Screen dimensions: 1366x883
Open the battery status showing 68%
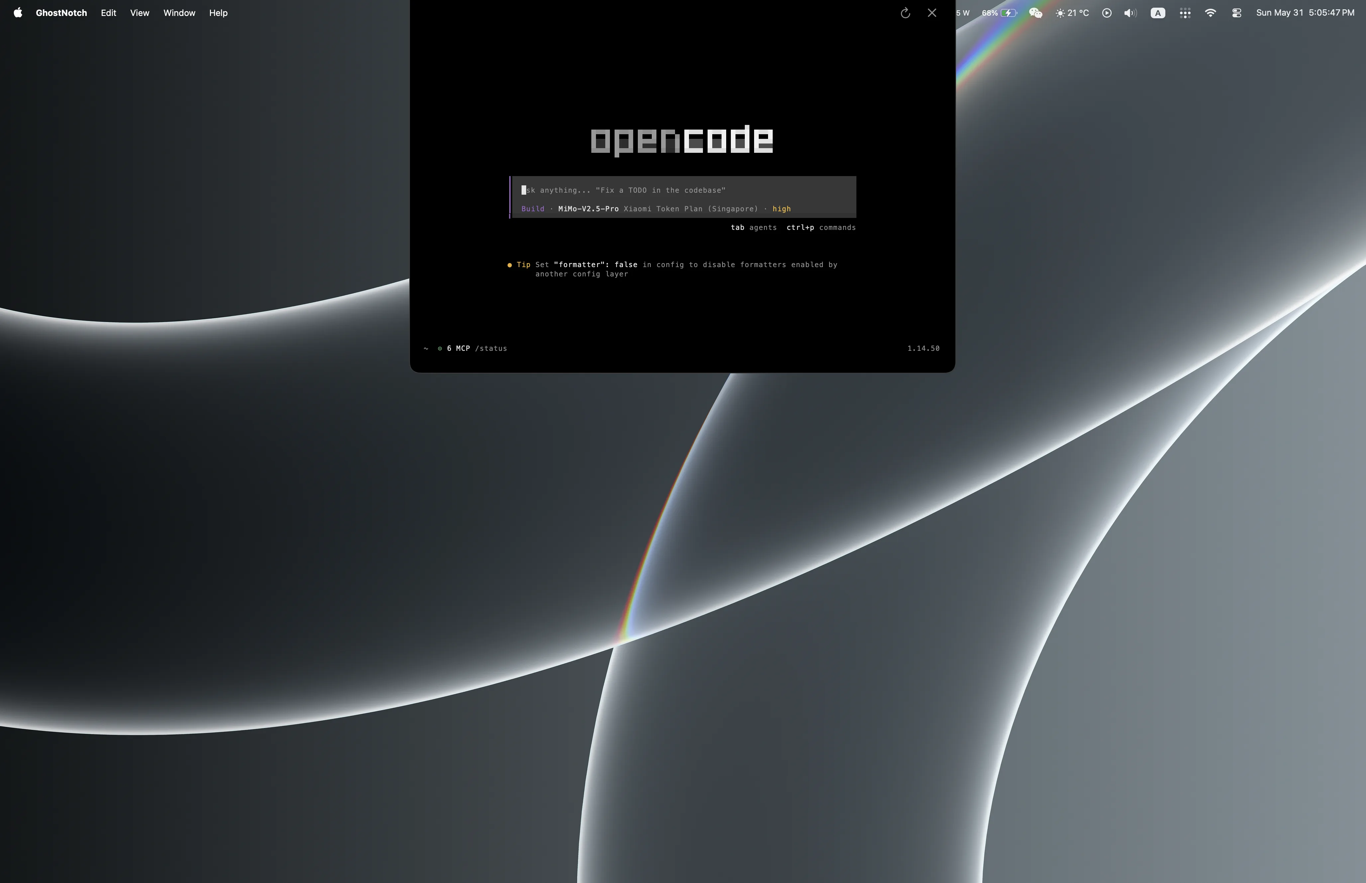(999, 13)
